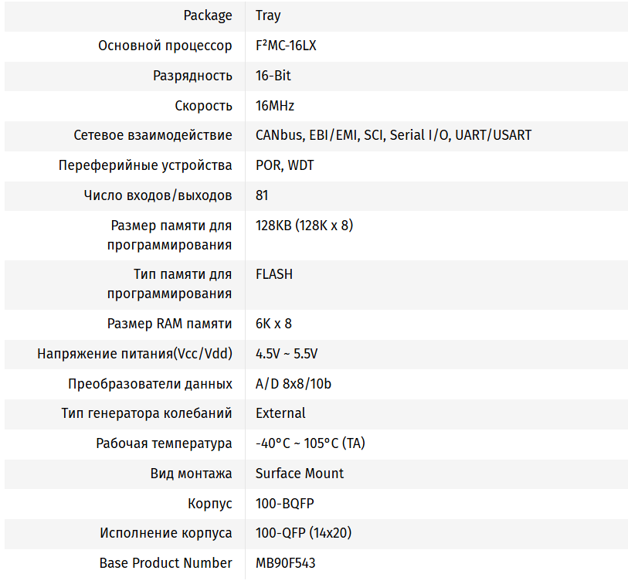Select the "4.5V ~ 5.5V" voltage value

click(287, 354)
